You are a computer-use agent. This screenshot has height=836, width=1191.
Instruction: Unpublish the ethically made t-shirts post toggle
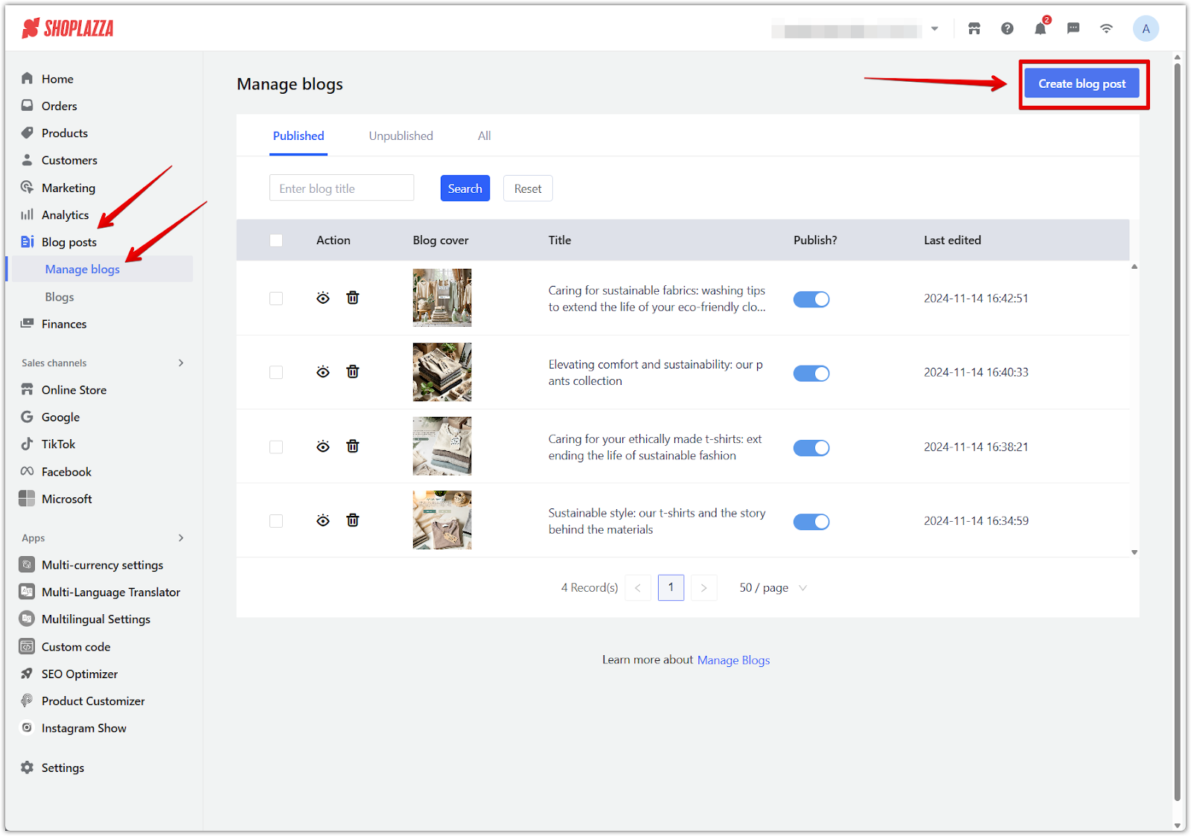pyautogui.click(x=811, y=447)
